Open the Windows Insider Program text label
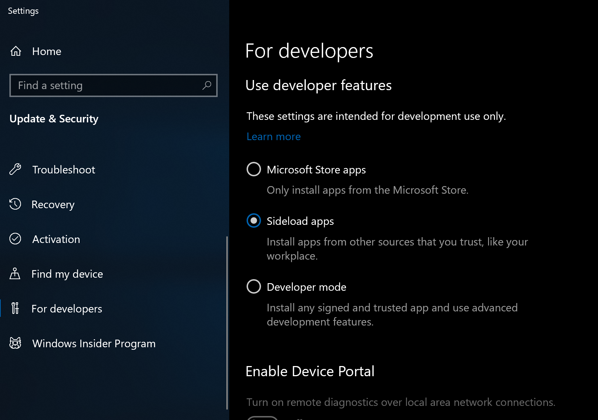 [x=94, y=344]
